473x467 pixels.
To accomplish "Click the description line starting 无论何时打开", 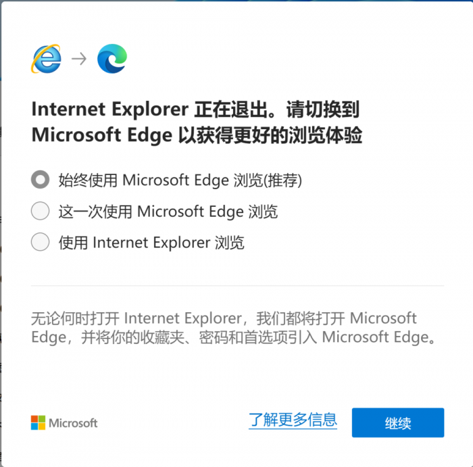I will [x=224, y=318].
